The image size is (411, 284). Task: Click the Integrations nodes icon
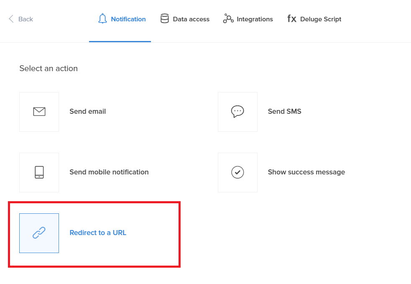[x=228, y=19]
